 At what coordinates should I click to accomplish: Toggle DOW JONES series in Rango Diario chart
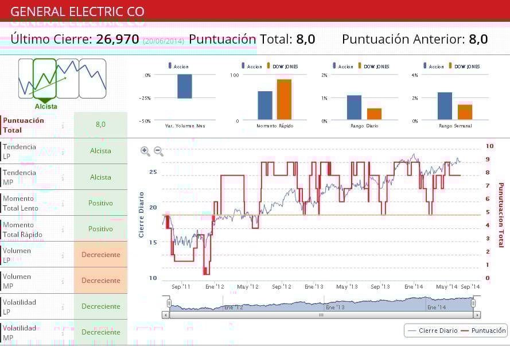(x=373, y=66)
